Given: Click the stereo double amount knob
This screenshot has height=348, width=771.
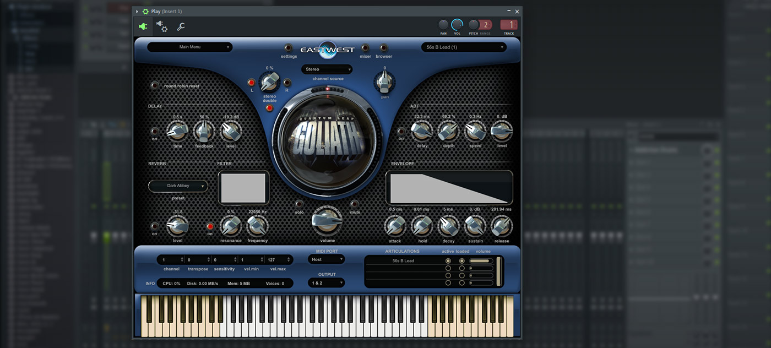Looking at the screenshot, I should click(x=269, y=83).
